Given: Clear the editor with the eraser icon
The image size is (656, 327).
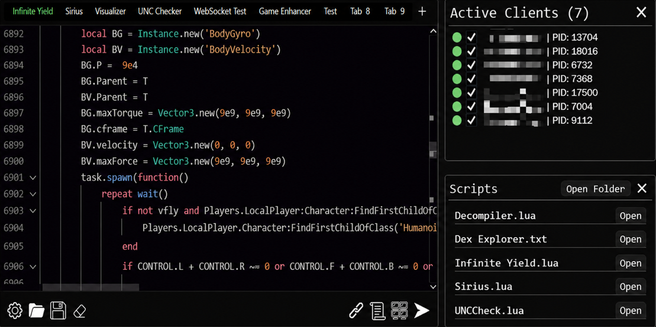Looking at the screenshot, I should pos(80,310).
